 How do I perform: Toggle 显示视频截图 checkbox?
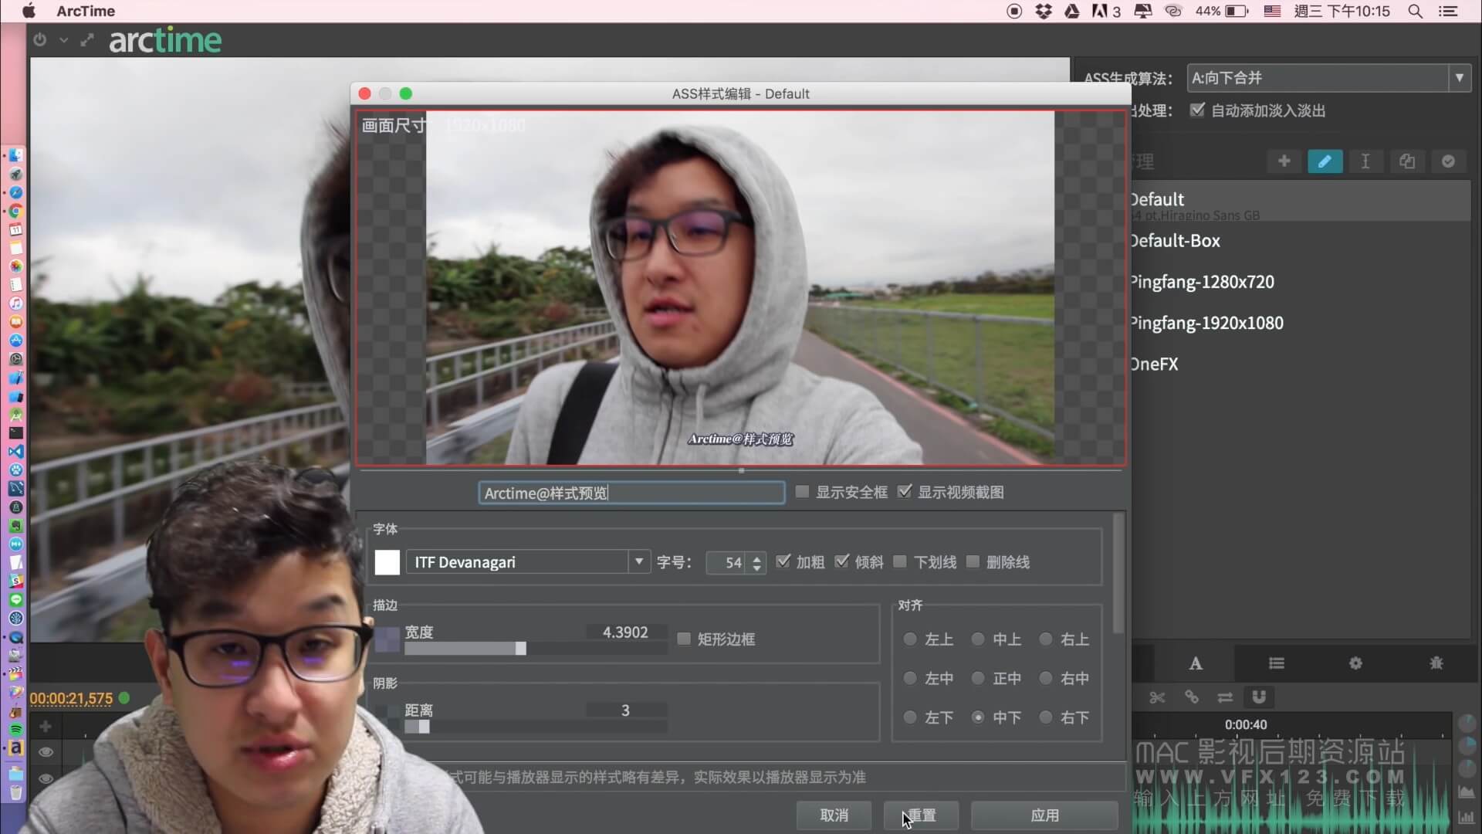click(x=905, y=492)
